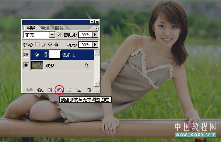
Task: Click the 色阶 1 adjustment icon
Action: coord(36,55)
